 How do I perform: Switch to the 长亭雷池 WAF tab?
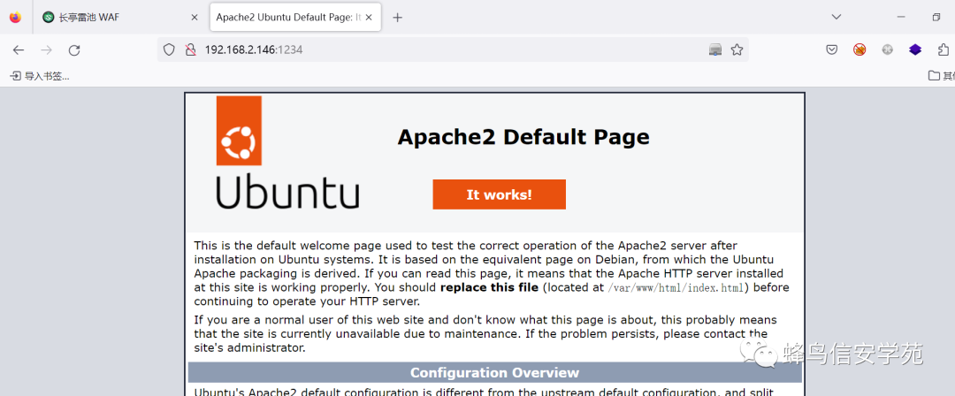pos(120,17)
